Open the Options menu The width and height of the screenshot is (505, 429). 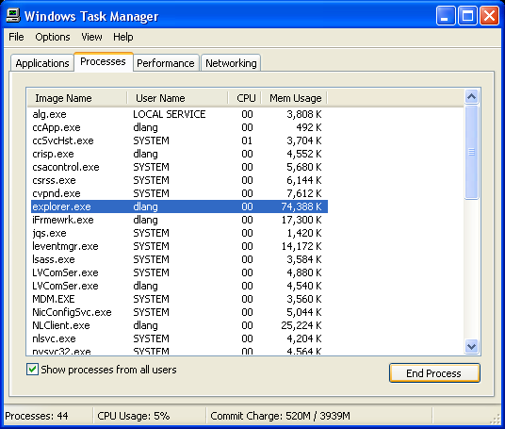click(x=53, y=37)
